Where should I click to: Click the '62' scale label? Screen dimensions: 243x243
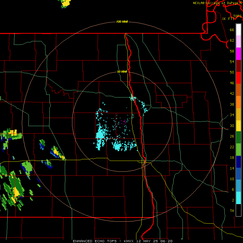[x=232, y=40]
